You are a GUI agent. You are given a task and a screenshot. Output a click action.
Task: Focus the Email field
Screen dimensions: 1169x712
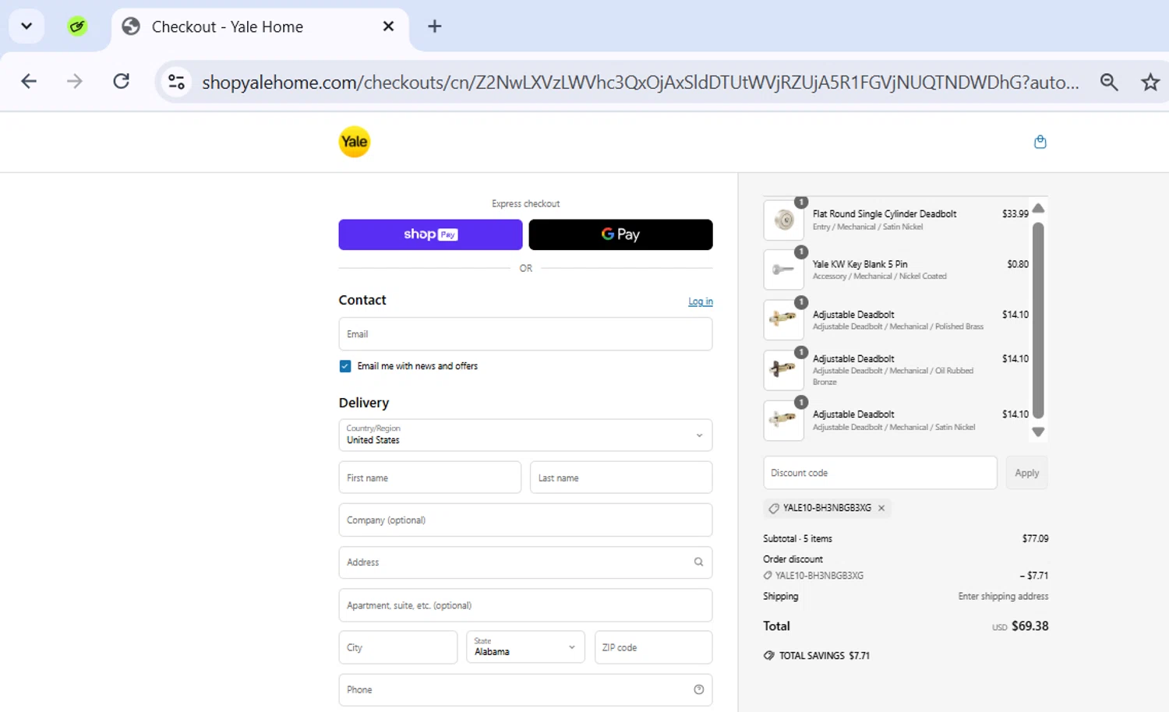point(525,334)
